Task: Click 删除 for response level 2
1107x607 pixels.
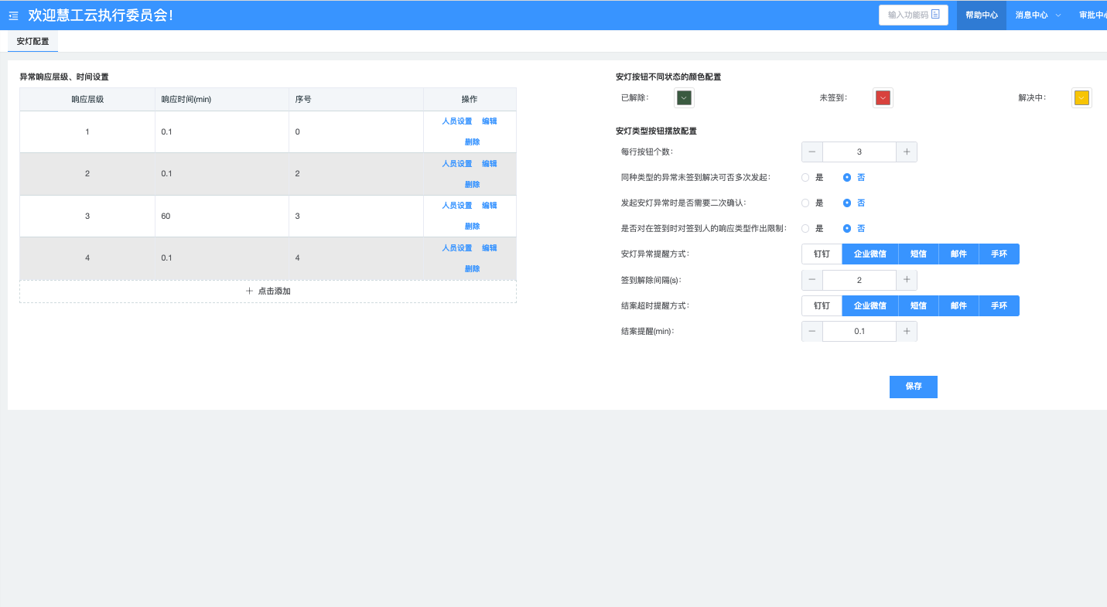Action: tap(472, 185)
